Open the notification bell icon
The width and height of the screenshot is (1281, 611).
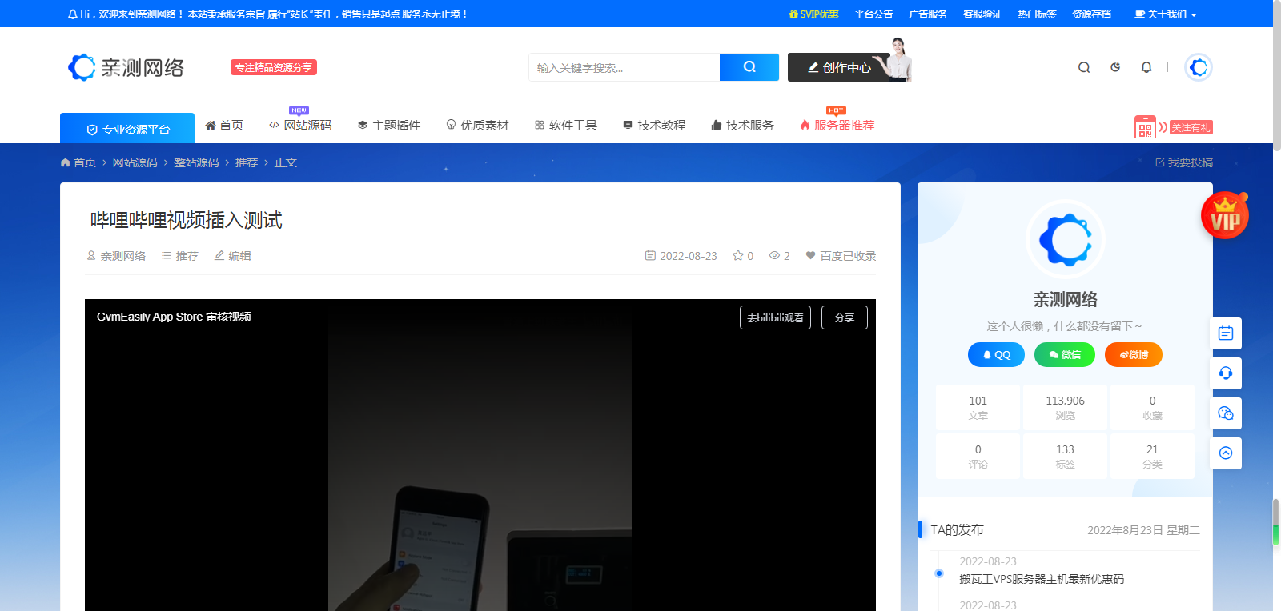pyautogui.click(x=1146, y=67)
